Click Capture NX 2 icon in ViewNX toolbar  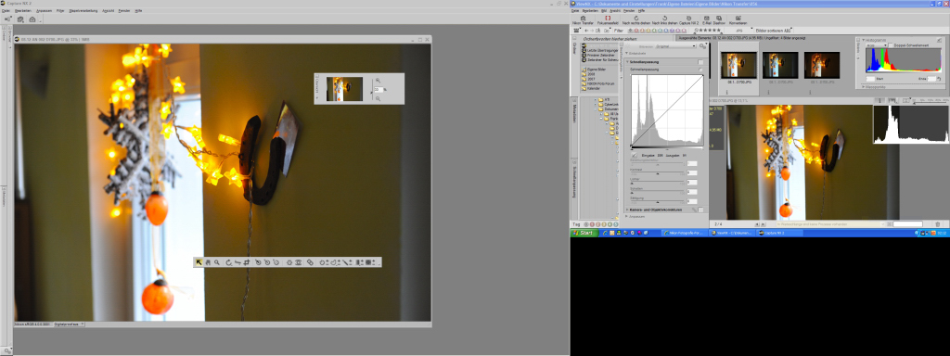click(688, 20)
